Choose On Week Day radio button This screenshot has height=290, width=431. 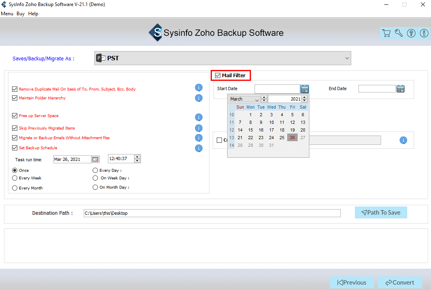click(x=95, y=178)
